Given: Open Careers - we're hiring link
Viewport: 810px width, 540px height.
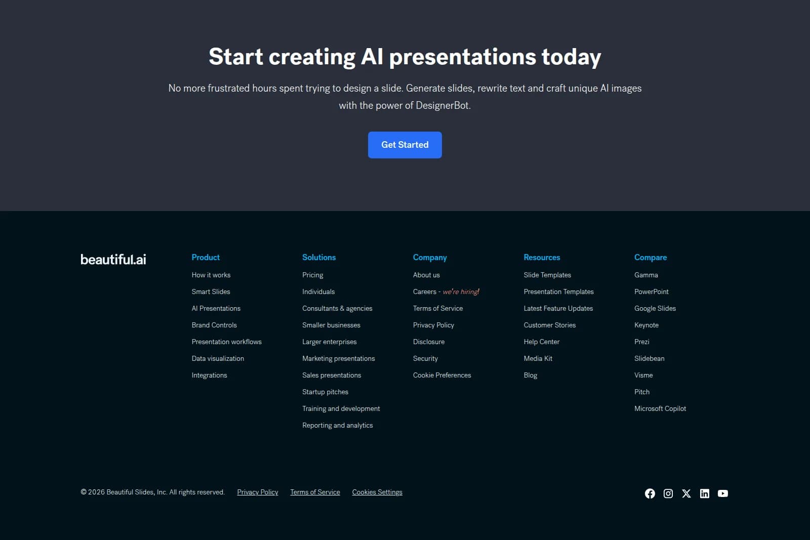Looking at the screenshot, I should [x=445, y=292].
